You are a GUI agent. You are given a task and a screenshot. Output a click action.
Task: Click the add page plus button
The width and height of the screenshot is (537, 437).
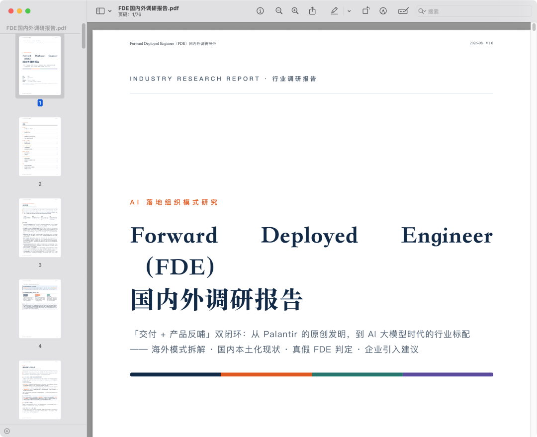click(7, 431)
